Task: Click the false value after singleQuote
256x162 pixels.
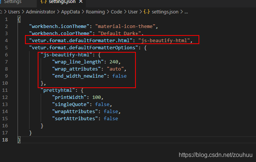Action: (x=102, y=105)
